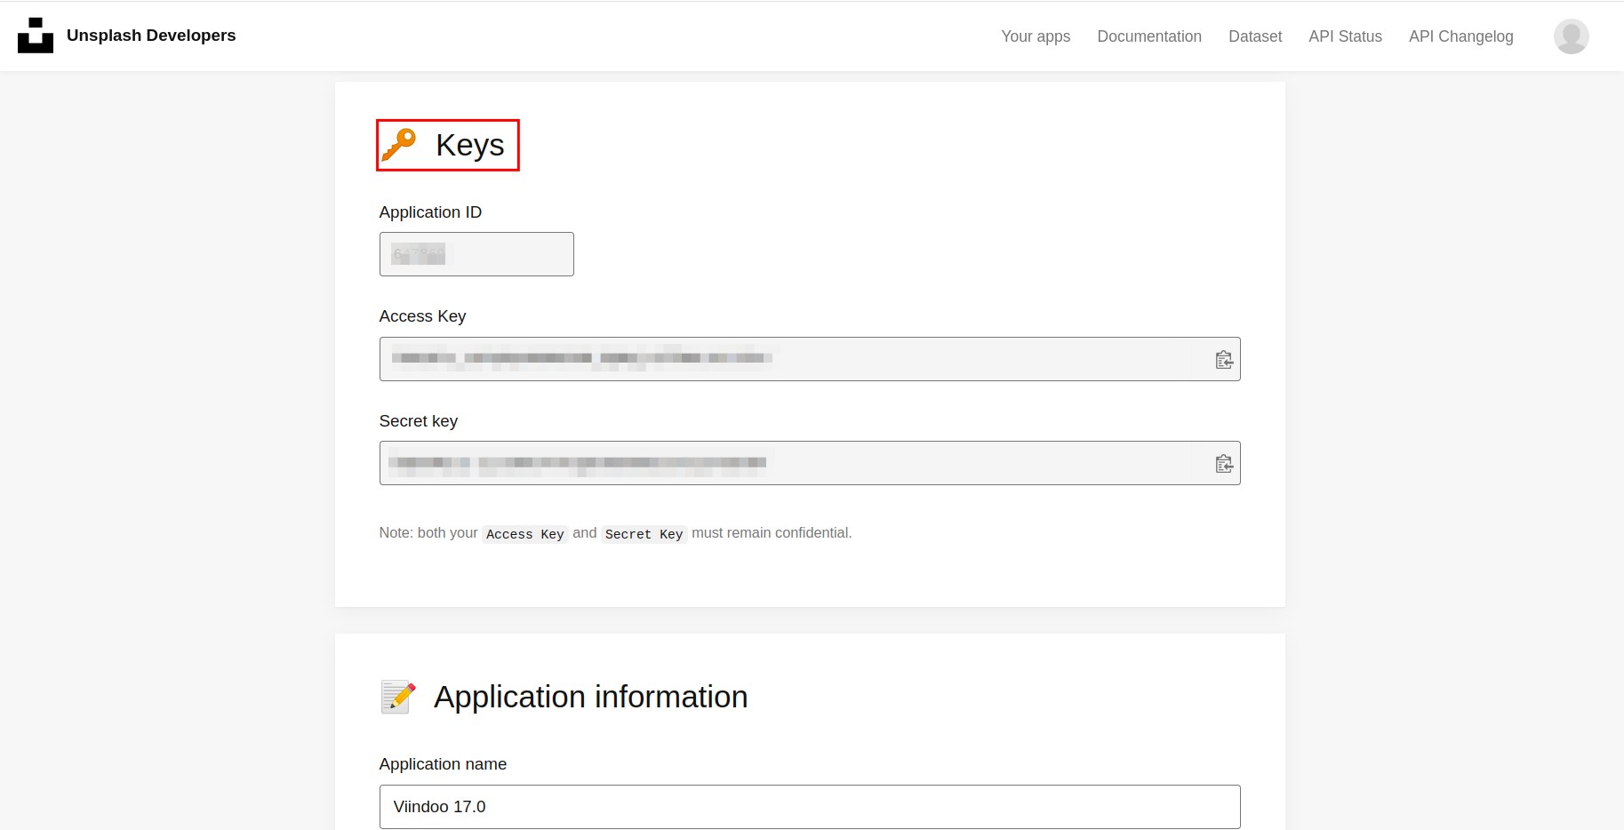The width and height of the screenshot is (1624, 830).
Task: Check the API Status link
Action: click(1345, 36)
